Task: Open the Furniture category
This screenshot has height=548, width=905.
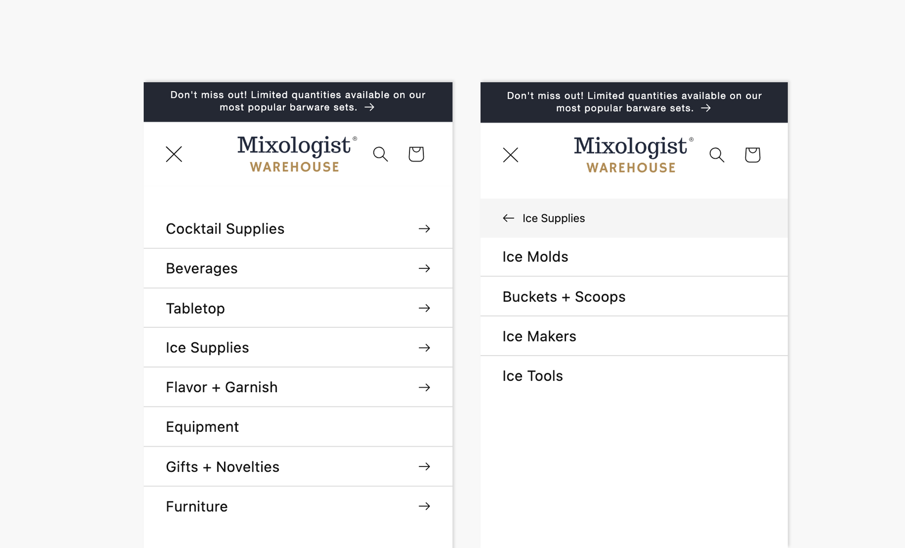Action: click(x=298, y=506)
